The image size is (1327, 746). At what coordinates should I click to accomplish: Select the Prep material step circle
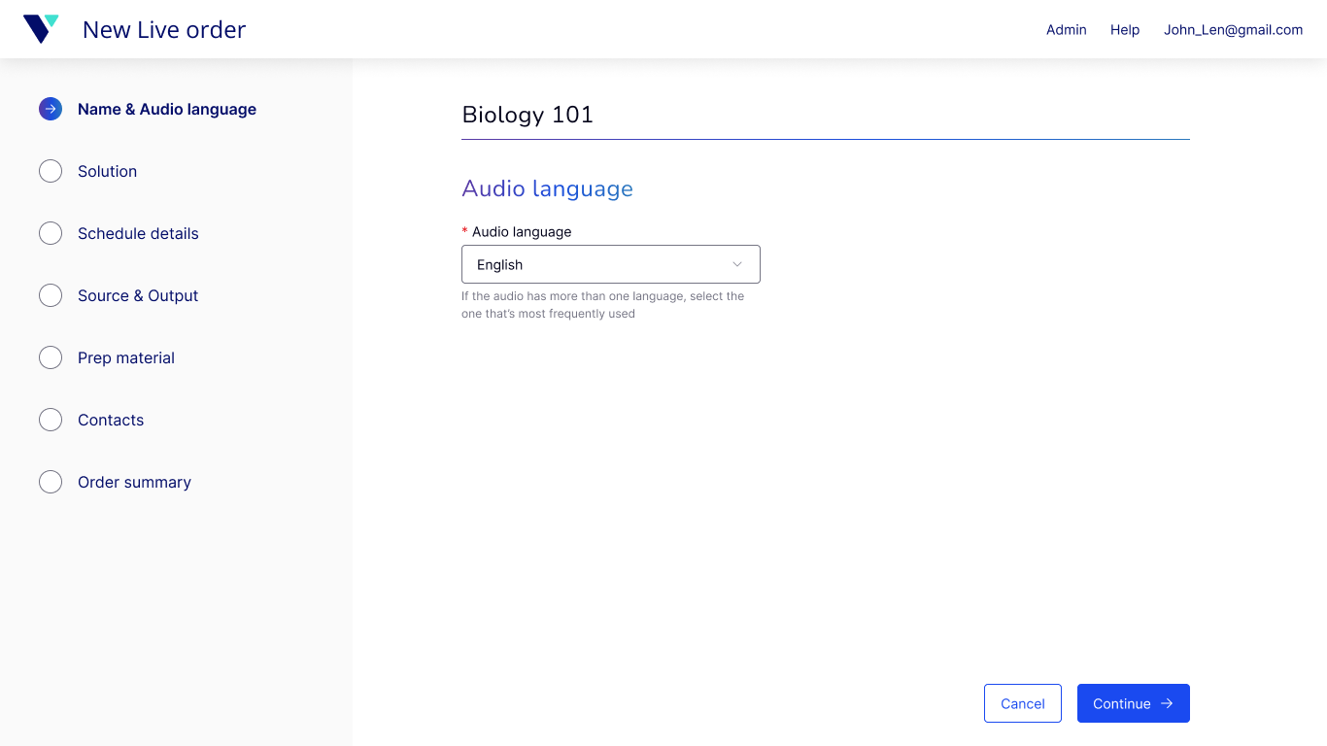click(x=51, y=357)
